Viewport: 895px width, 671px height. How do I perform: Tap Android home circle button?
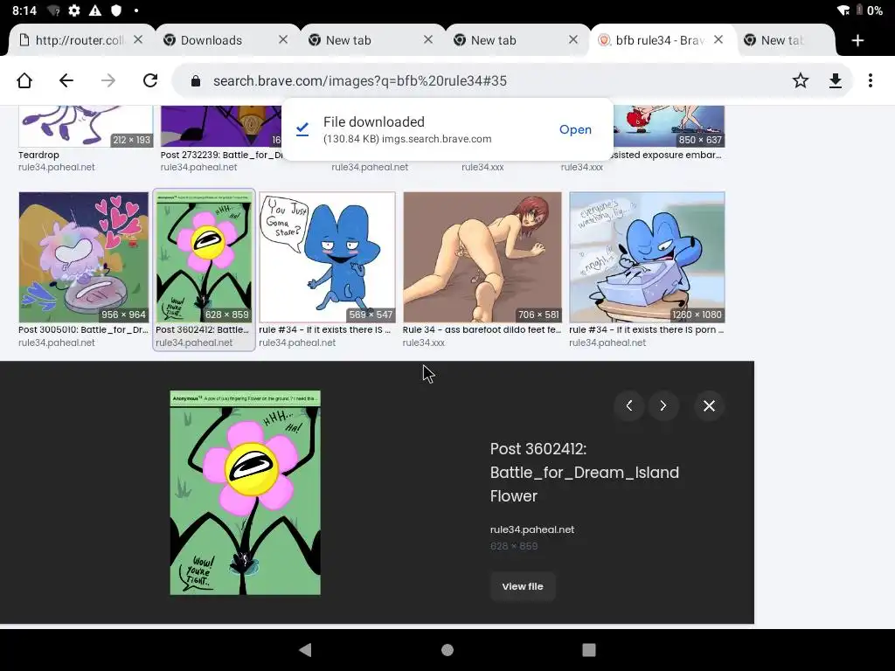(447, 650)
